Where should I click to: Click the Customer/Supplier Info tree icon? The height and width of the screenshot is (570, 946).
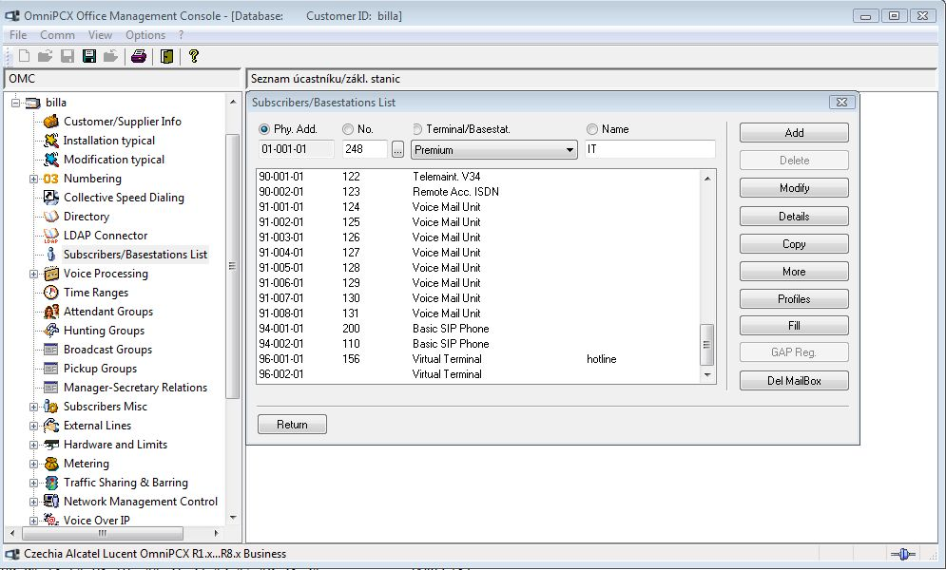(51, 122)
